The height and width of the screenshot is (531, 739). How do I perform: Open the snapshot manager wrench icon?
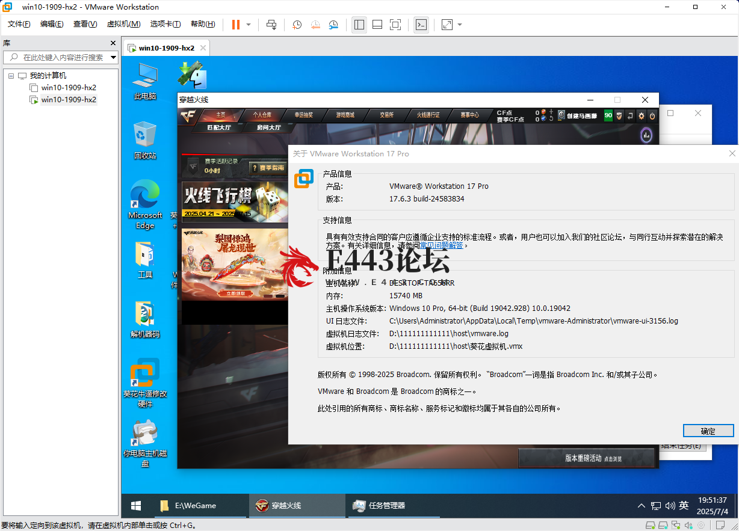coord(333,25)
